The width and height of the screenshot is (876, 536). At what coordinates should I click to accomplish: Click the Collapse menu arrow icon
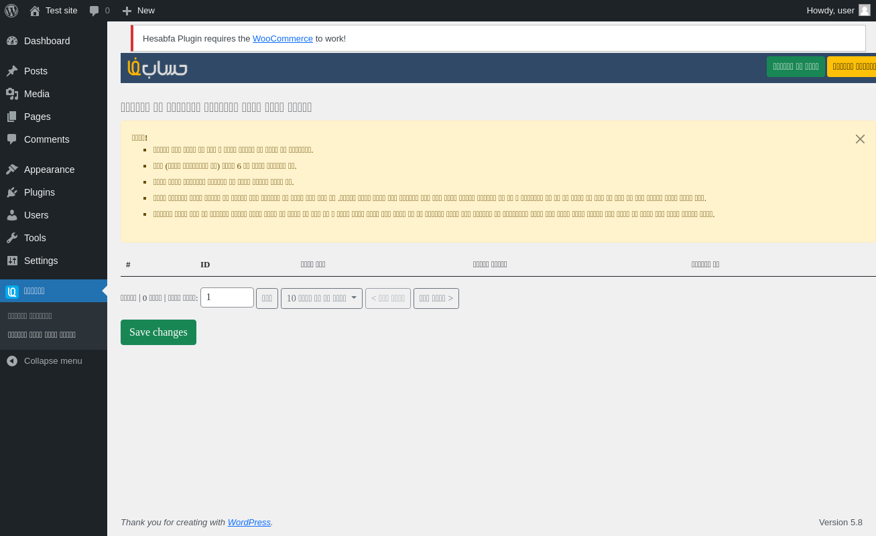[12, 361]
